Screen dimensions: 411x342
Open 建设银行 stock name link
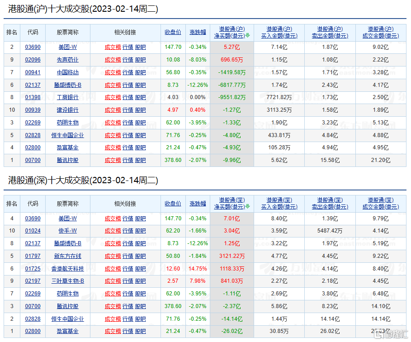coord(68,110)
